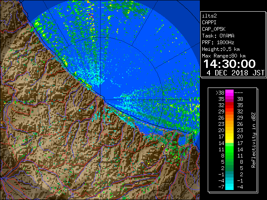267x200 pixels.
Task: Pick the teal -1 to 2 dBZ swatch
Action: coord(229,174)
